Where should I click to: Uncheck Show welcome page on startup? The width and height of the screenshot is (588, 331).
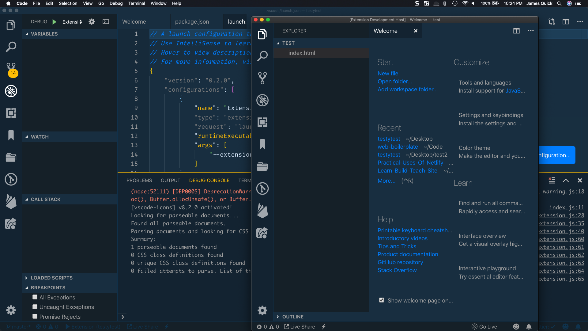pos(382,300)
